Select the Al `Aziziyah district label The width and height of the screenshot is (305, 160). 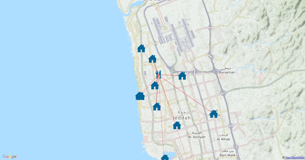coord(196,137)
